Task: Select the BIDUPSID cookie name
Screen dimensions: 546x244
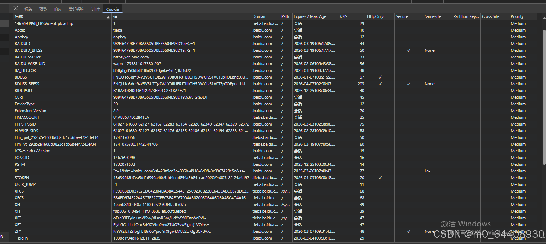Action: pyautogui.click(x=23, y=91)
